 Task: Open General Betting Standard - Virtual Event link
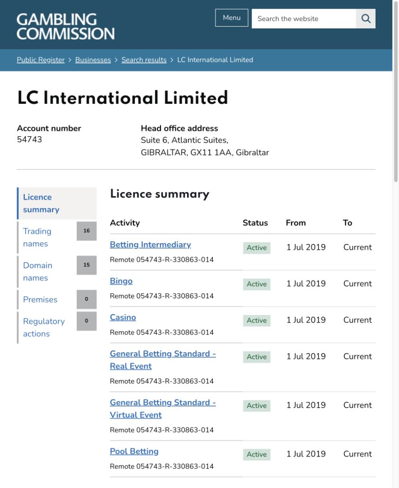click(163, 409)
